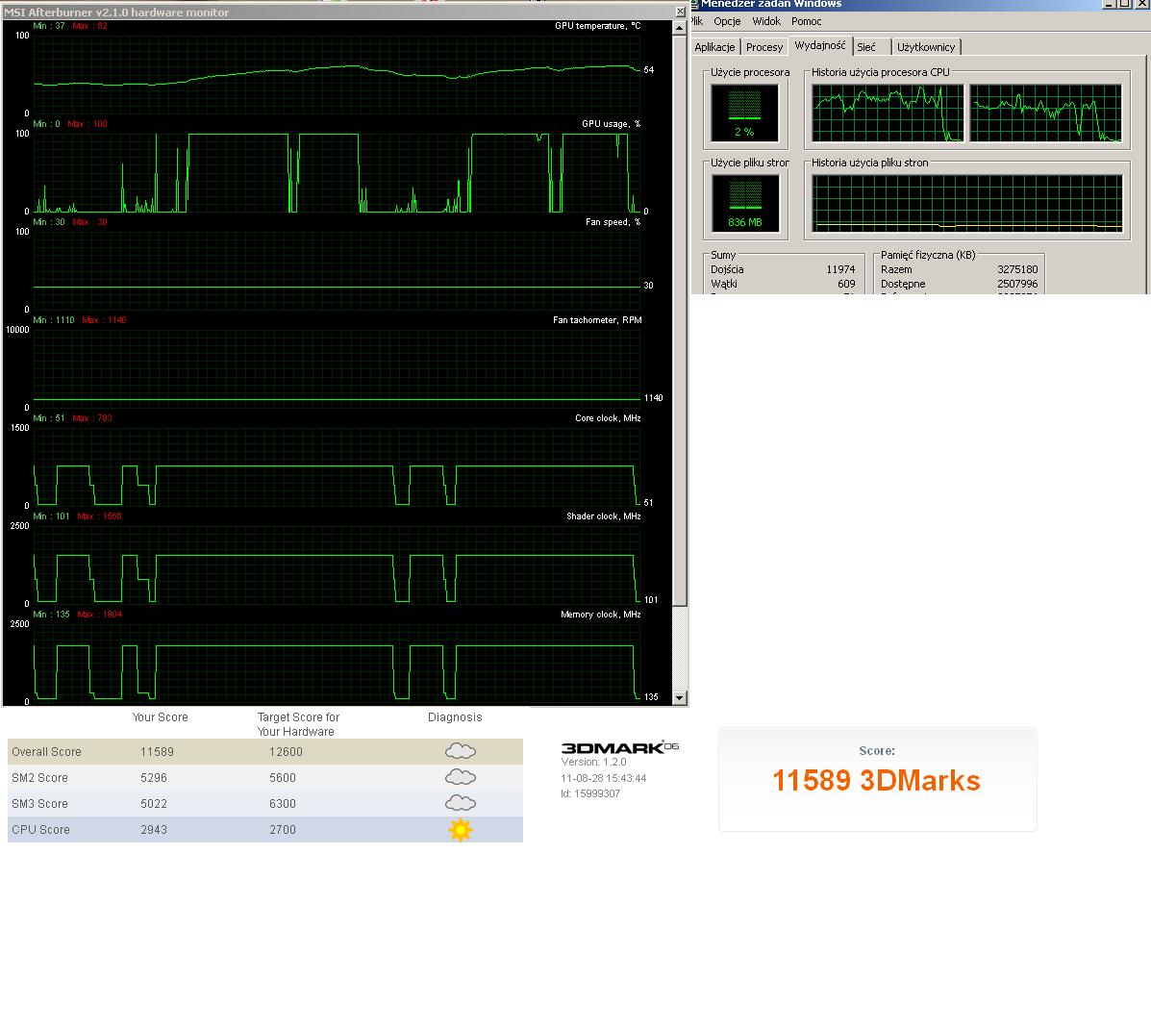Image resolution: width=1151 pixels, height=1030 pixels.
Task: Switch to the Procesy tab
Action: point(764,47)
